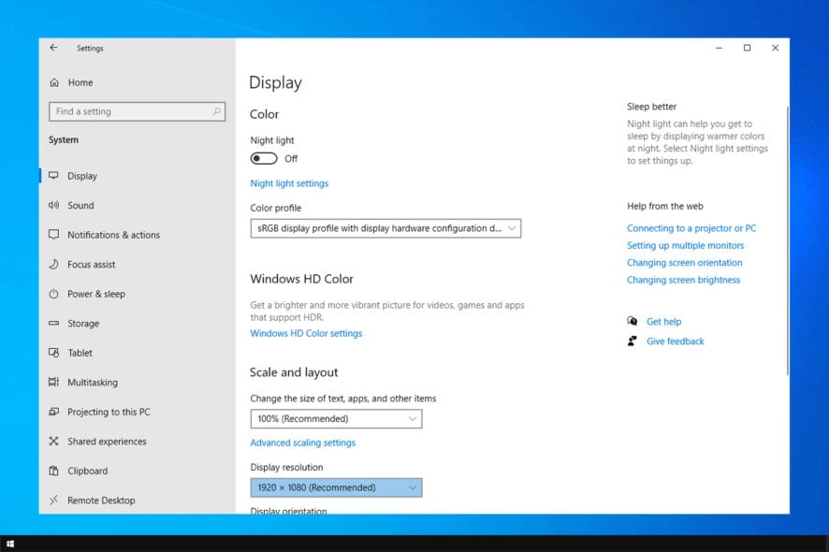Viewport: 829px width, 552px height.
Task: Click the Display monitor icon in sidebar
Action: 53,176
